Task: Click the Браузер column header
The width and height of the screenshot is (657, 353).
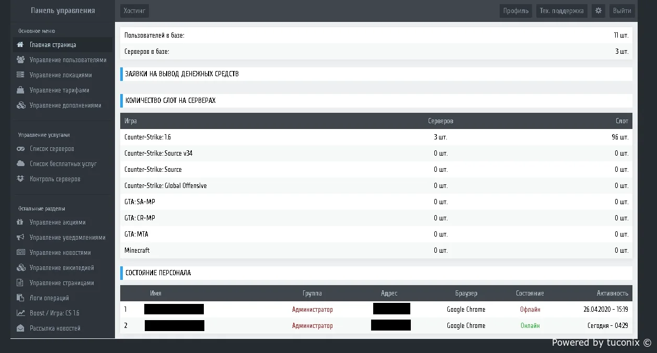Action: point(466,293)
